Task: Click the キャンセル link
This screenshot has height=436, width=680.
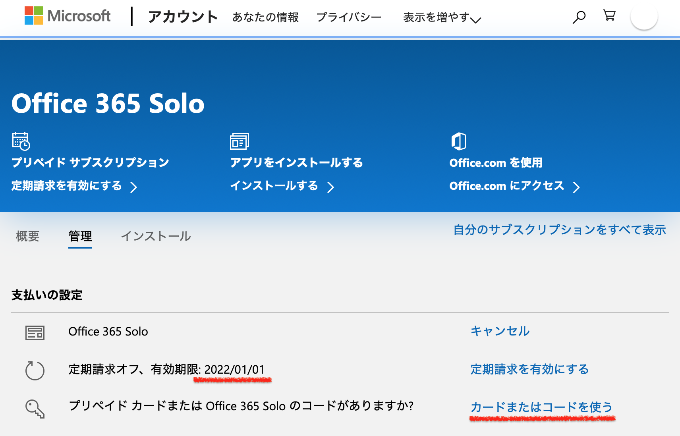Action: pos(500,331)
